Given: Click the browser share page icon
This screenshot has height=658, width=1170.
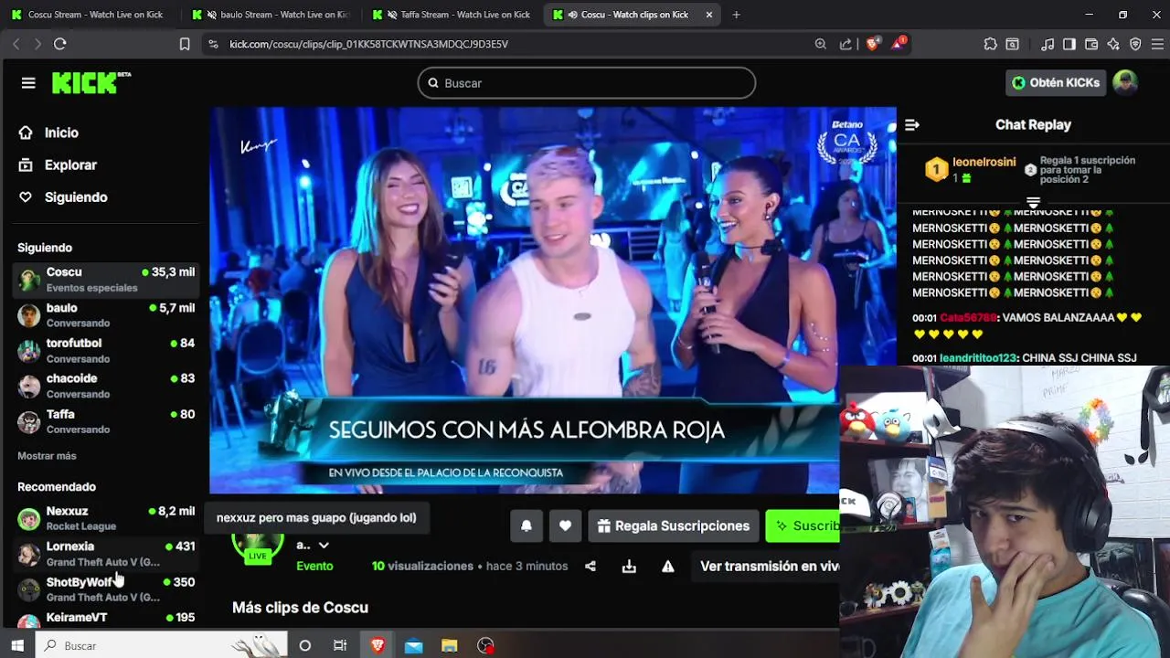Looking at the screenshot, I should 846,44.
